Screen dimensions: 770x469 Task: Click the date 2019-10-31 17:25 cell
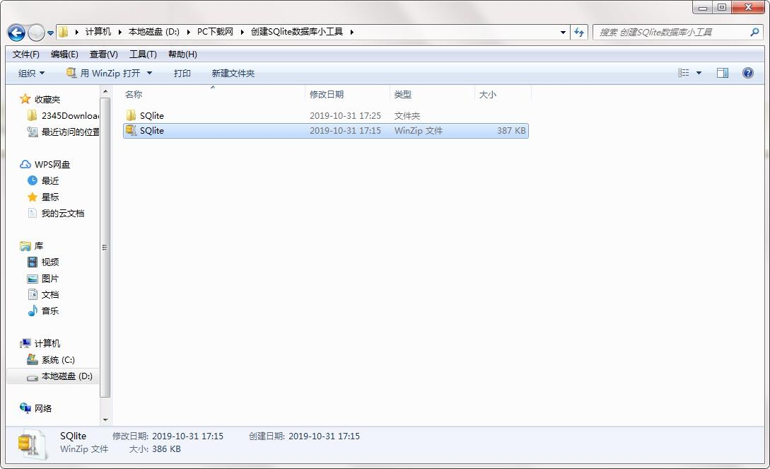tap(345, 116)
